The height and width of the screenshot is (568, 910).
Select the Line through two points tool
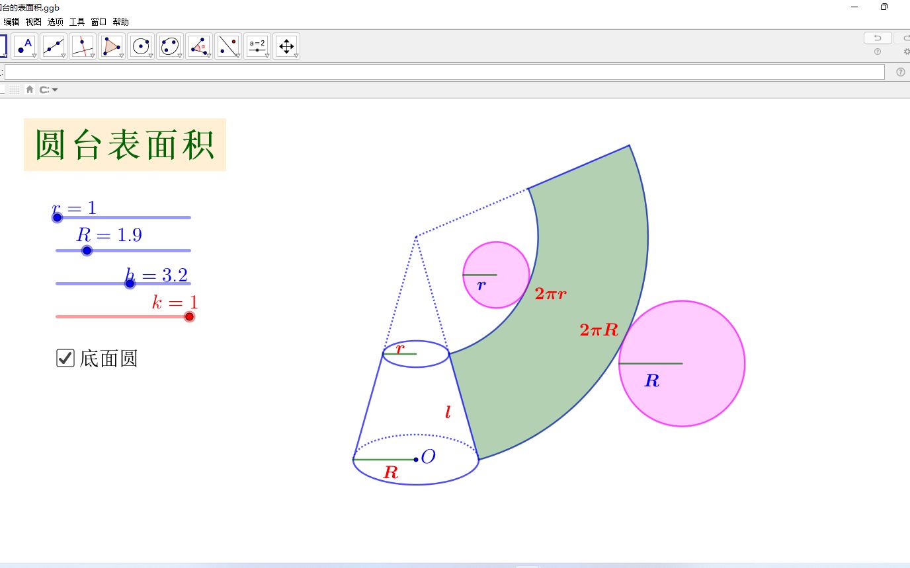pos(54,46)
